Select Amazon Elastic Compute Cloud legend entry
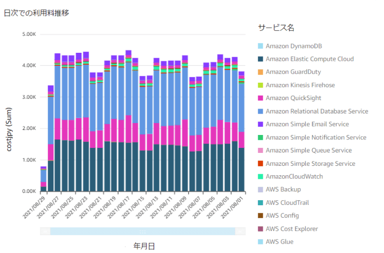This screenshot has width=384, height=253. pos(309,59)
